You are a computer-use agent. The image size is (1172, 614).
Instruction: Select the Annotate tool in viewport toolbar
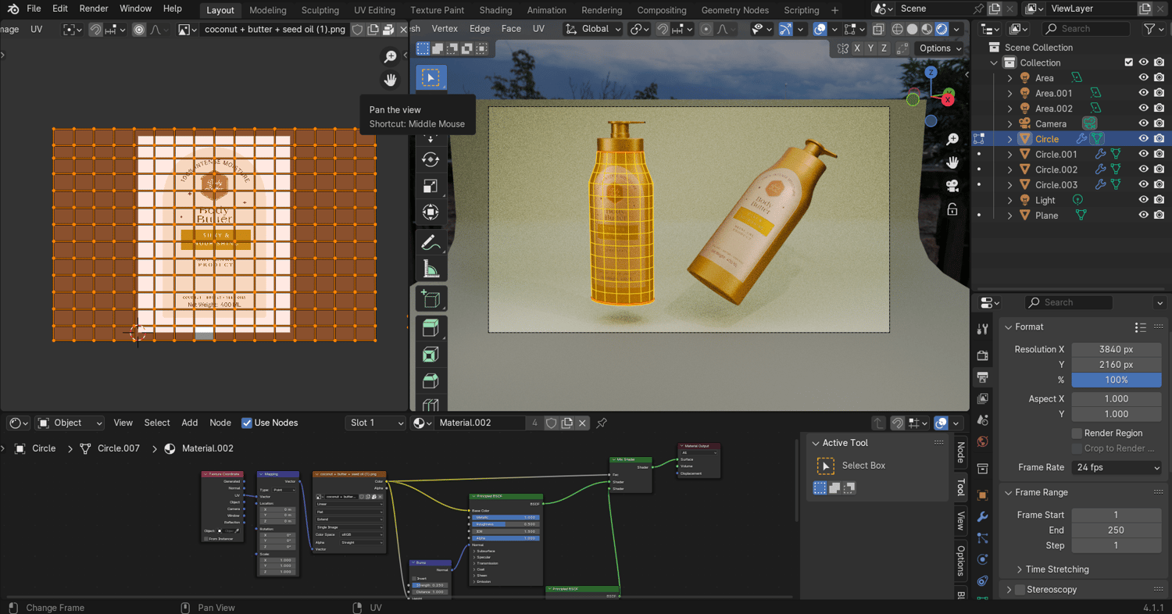(430, 242)
